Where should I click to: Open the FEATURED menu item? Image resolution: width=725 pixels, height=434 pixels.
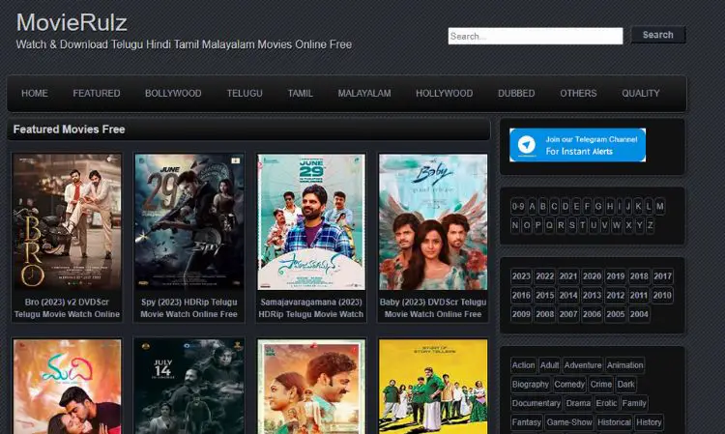(97, 94)
